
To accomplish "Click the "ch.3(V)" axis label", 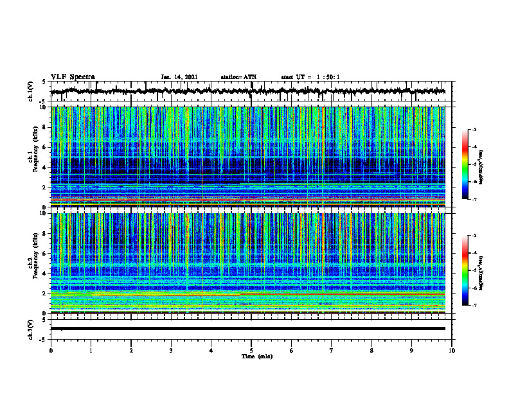I will point(30,329).
